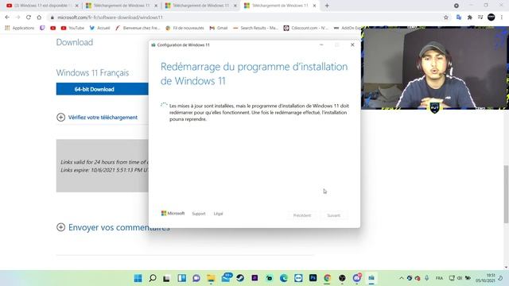Image resolution: width=509 pixels, height=286 pixels.
Task: Close the YouTube tab
Action: tap(77, 6)
